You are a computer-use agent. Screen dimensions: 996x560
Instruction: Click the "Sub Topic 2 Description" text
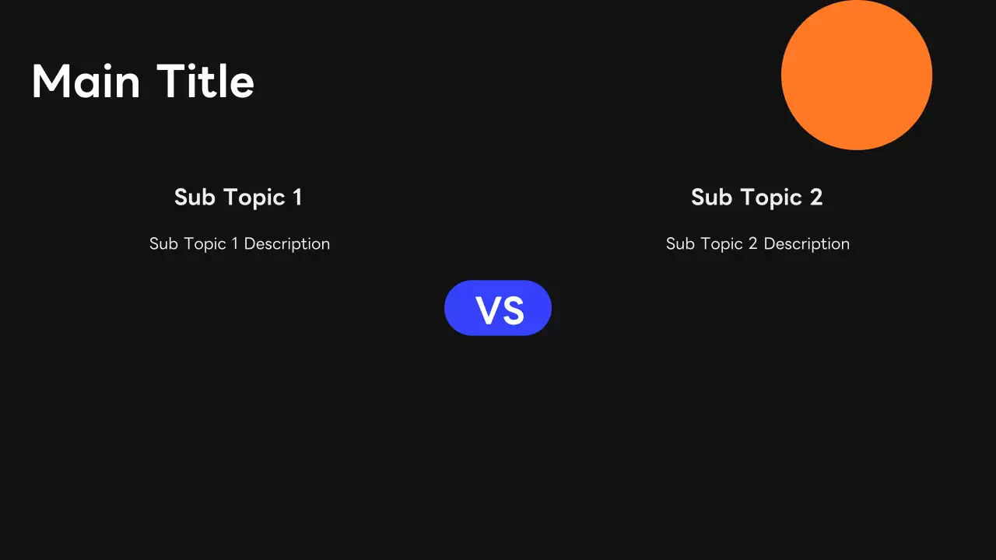tap(757, 244)
